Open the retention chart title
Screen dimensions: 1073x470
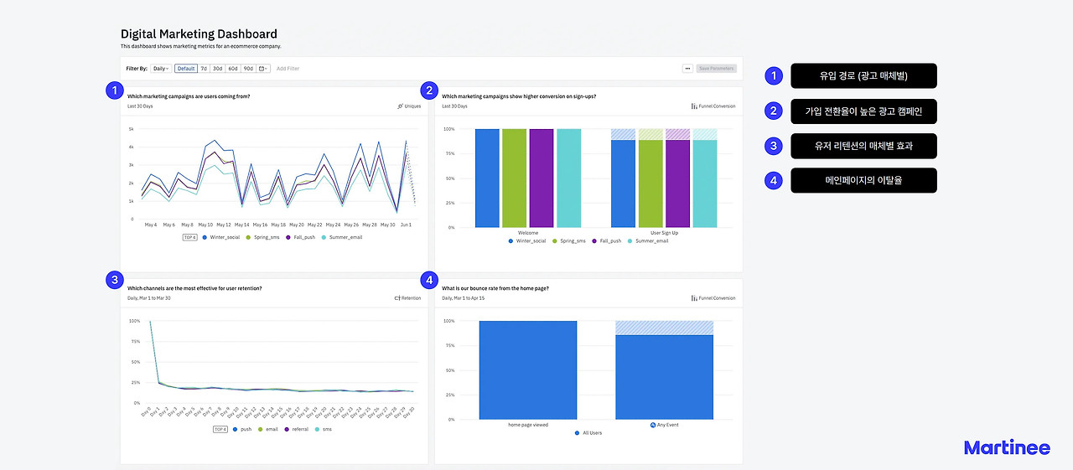(194, 288)
